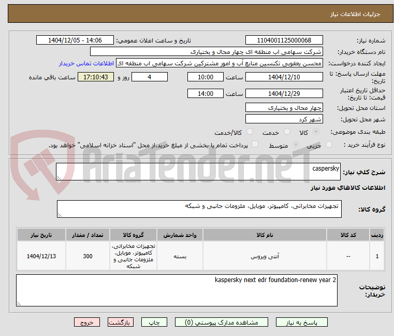Viewport: 394px width, 336px height.
Task: Select the 'کالا' radio button
Action: (x=316, y=132)
